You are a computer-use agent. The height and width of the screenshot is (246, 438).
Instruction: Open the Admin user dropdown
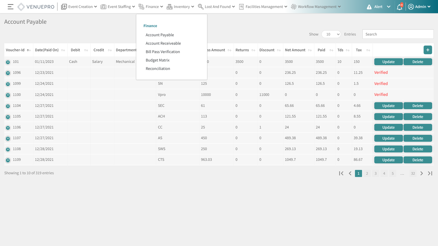(419, 7)
